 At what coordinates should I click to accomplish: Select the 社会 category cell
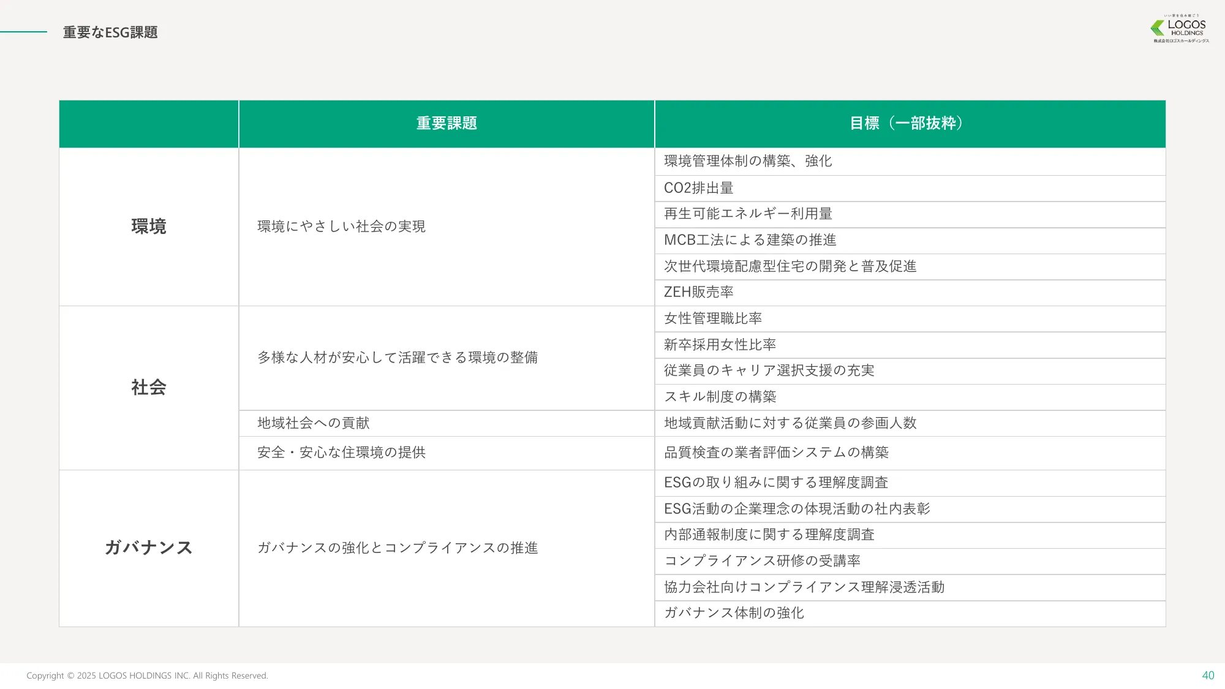148,388
